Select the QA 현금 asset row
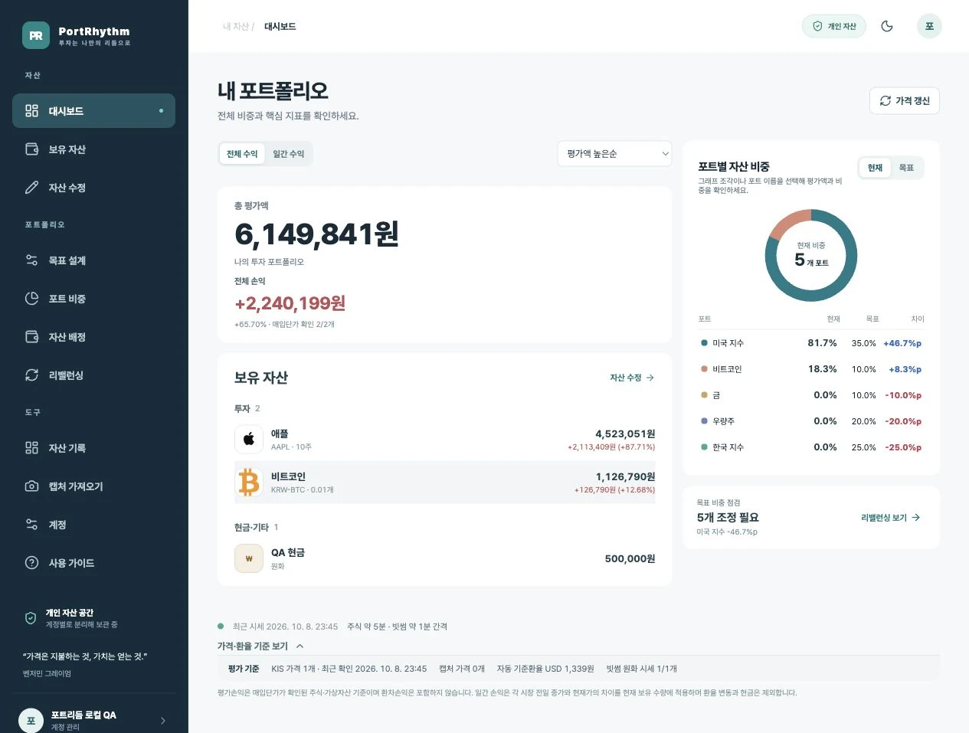The width and height of the screenshot is (969, 733). pos(444,558)
